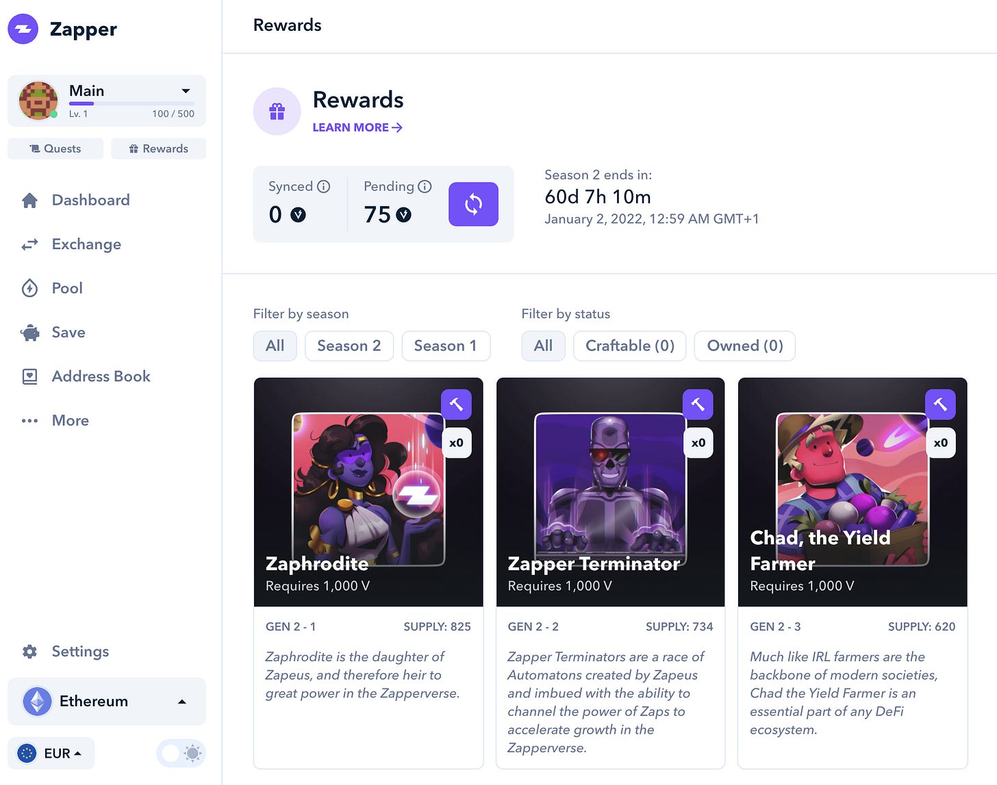The image size is (997, 785).
Task: Click the info icon beside Pending
Action: (425, 186)
